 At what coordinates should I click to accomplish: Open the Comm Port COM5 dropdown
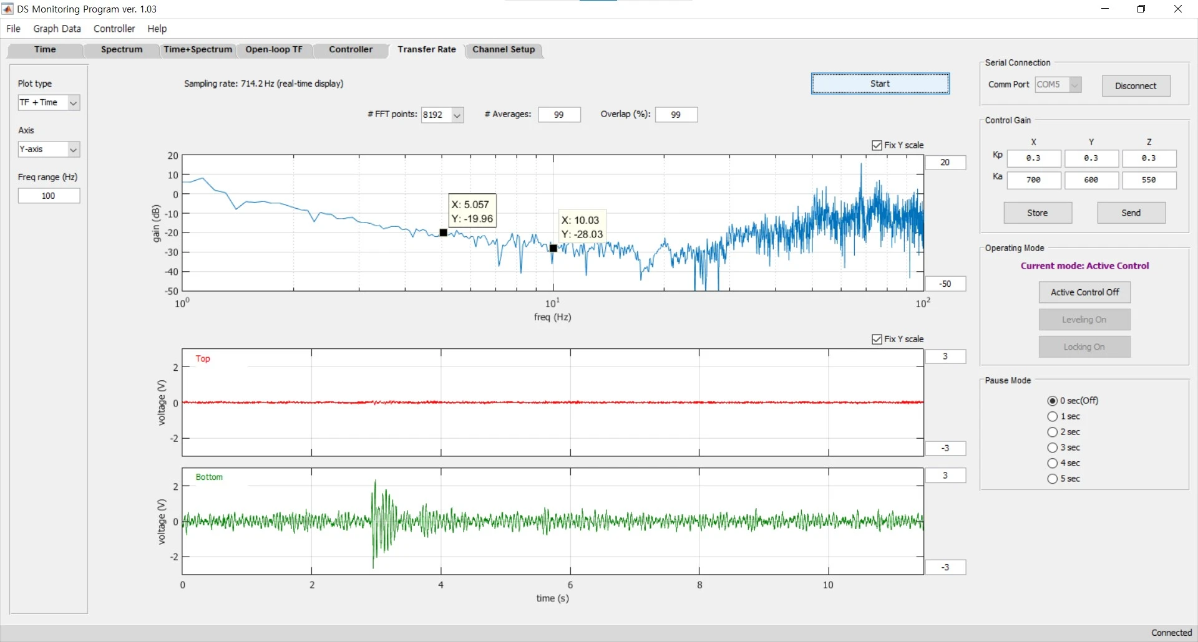1058,85
